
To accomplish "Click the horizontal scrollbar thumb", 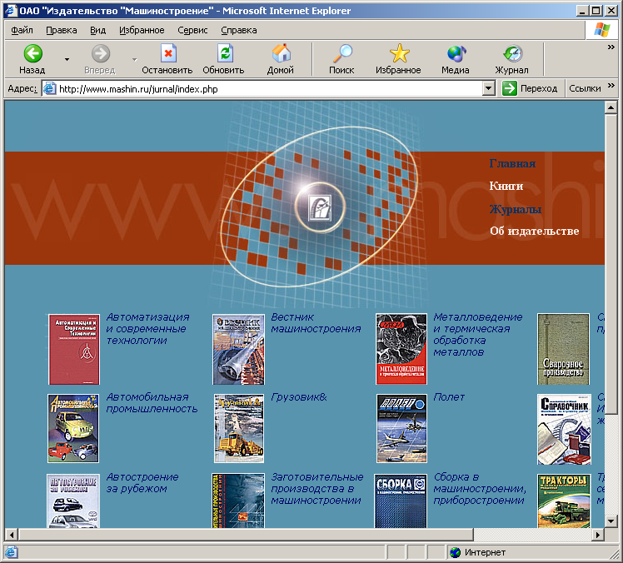I will 246,535.
